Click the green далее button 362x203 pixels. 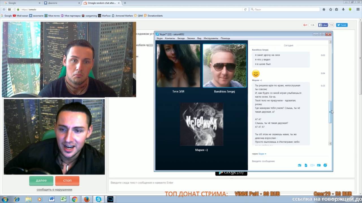pos(41,181)
